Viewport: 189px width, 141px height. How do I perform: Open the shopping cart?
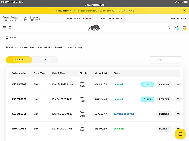[184, 28]
